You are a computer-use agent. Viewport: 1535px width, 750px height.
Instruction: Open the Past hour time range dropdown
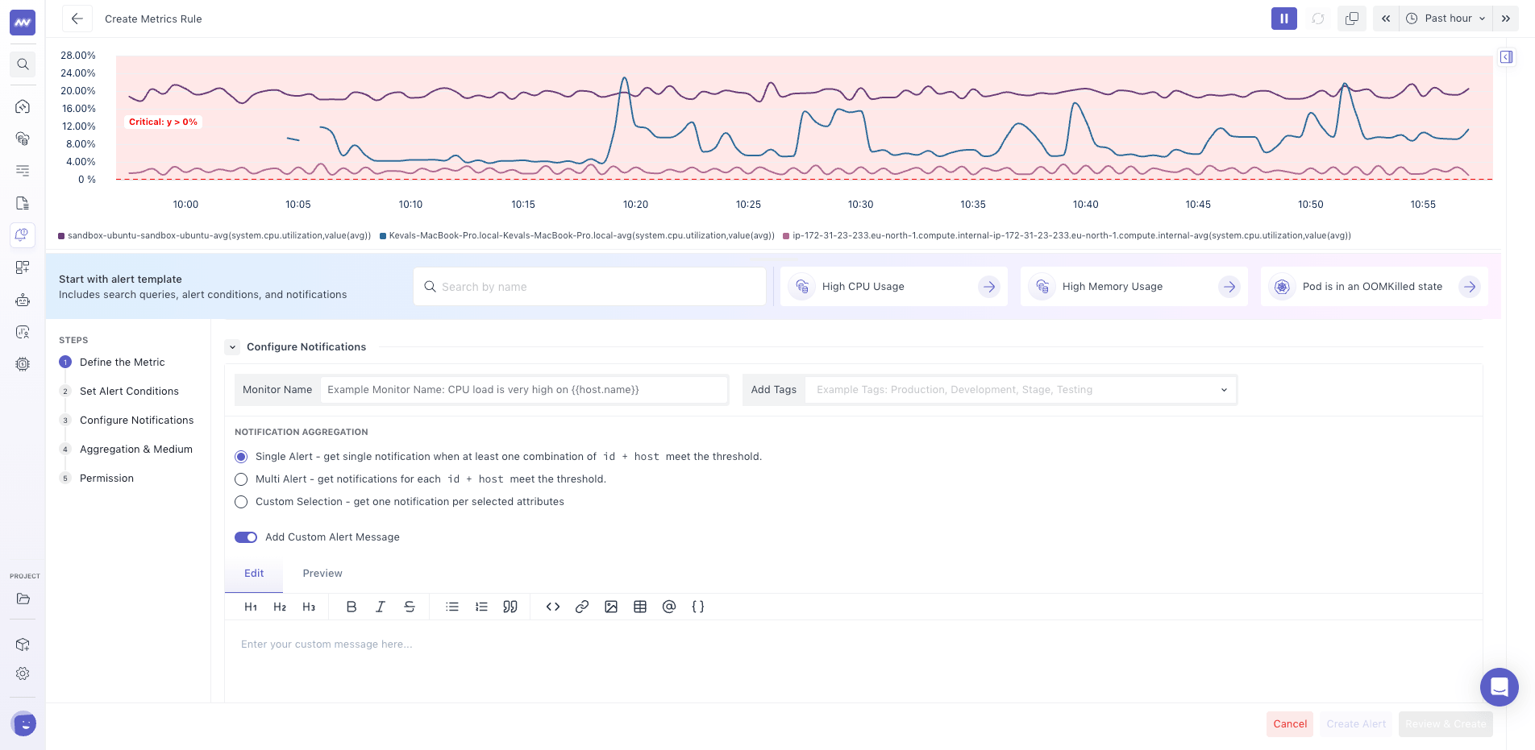pyautogui.click(x=1447, y=19)
